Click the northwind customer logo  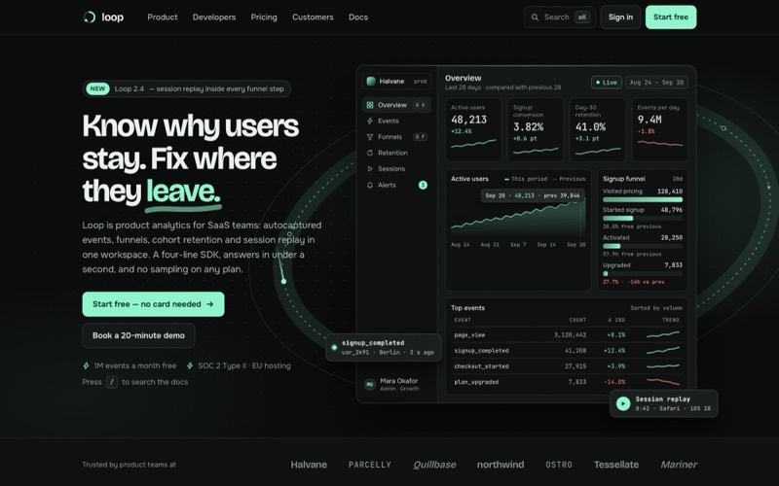[x=501, y=465]
